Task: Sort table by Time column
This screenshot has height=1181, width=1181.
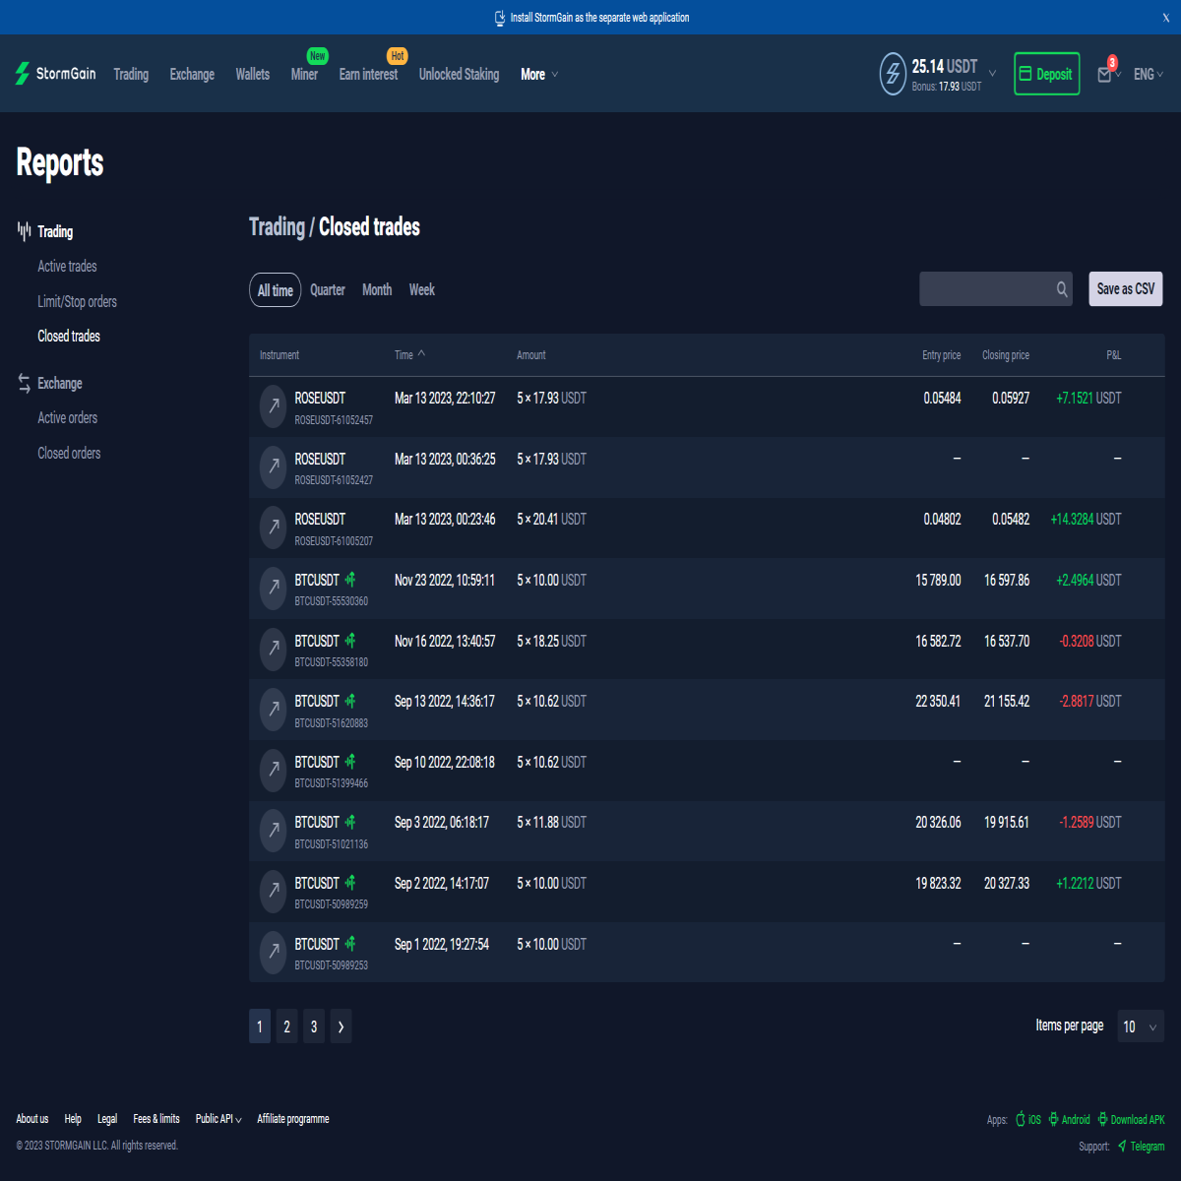Action: (409, 355)
